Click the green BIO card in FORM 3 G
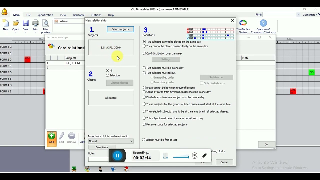This screenshot has height=180, width=320. [311, 72]
